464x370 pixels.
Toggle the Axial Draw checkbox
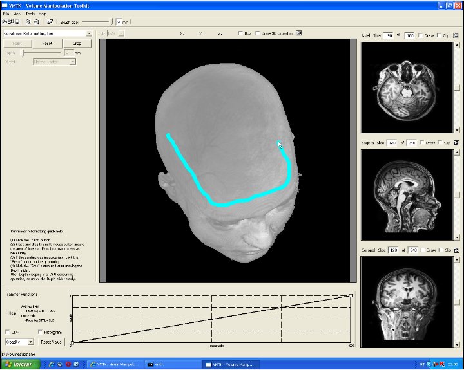(420, 35)
